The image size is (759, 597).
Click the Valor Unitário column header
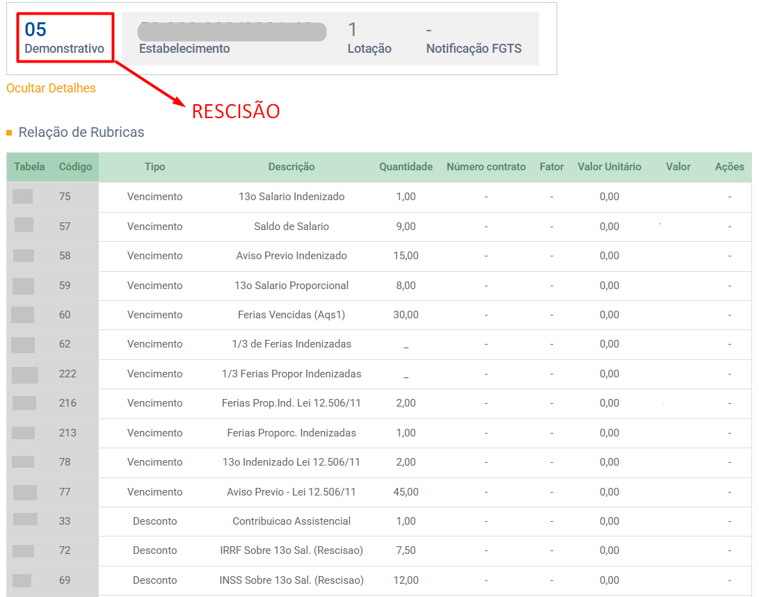[609, 167]
